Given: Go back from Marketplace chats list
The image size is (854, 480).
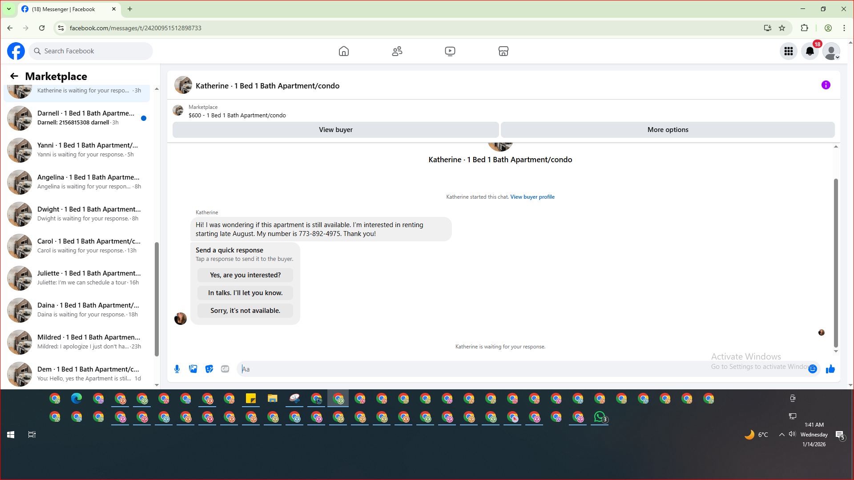Looking at the screenshot, I should 14,76.
